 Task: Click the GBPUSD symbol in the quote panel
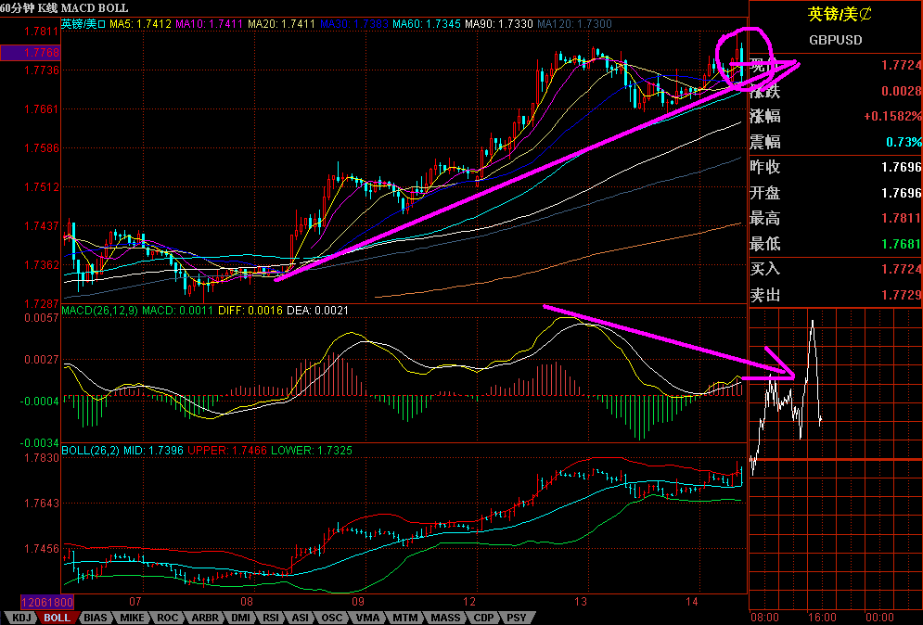pyautogui.click(x=835, y=40)
